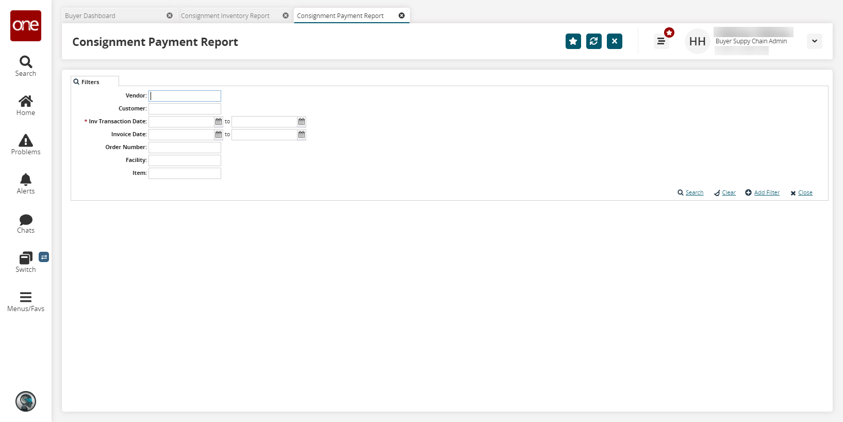Expand the user profile dropdown arrow
The image size is (843, 422).
point(815,41)
